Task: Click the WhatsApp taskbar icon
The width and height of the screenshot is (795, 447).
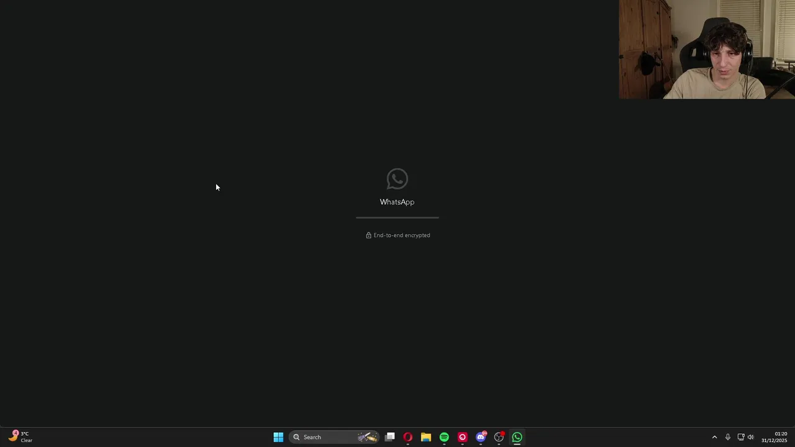Action: point(517,437)
